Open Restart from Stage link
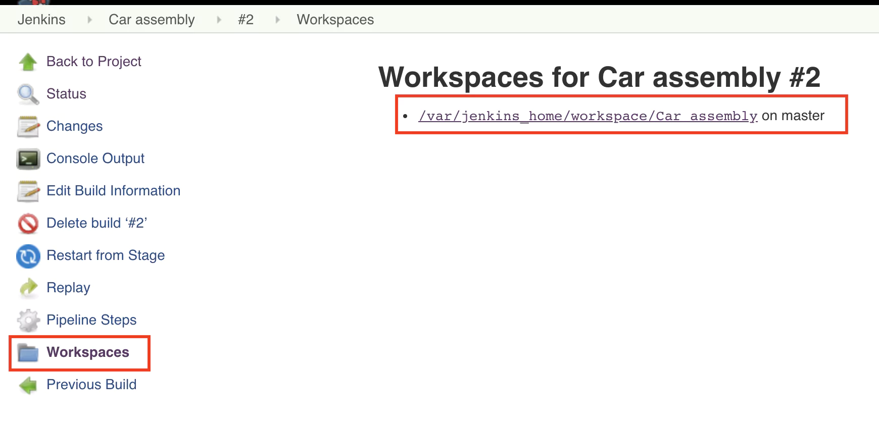 click(106, 255)
